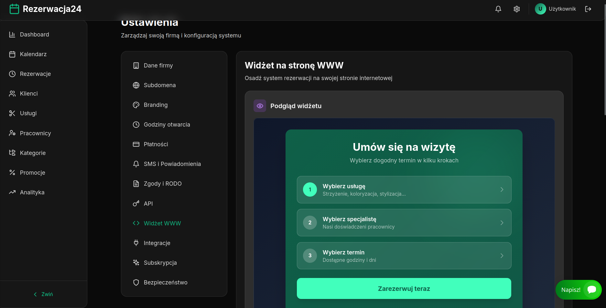Screen dimensions: 606x308
Task: Click the Rezerwacja24 calendar logo
Action: [x=14, y=9]
